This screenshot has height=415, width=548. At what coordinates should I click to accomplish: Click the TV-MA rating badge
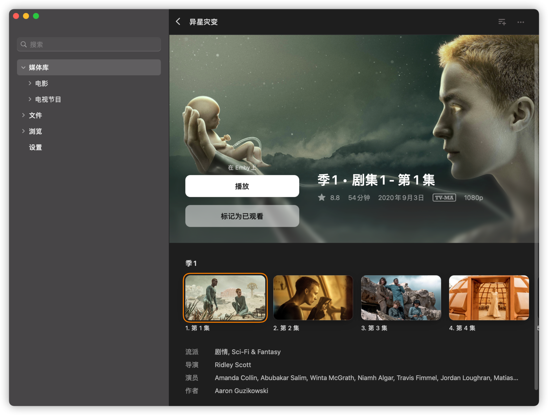444,197
